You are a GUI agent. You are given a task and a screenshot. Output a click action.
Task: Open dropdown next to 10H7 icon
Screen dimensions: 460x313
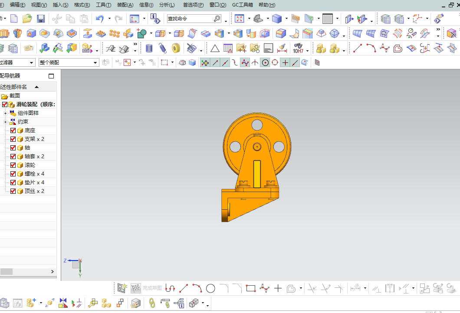coord(307,51)
